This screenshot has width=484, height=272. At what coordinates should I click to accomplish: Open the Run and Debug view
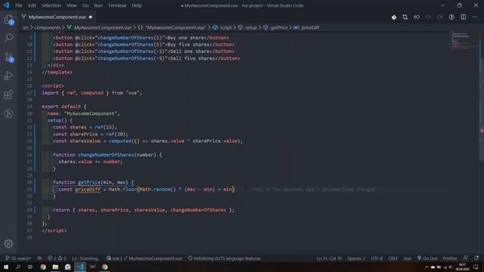pyautogui.click(x=8, y=76)
